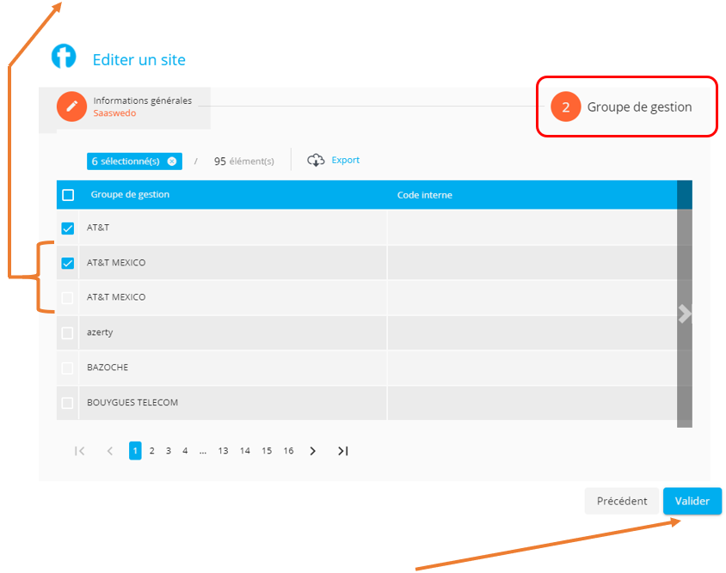Select page 1 in pagination
Viewport: 726px width, 573px height.
(135, 451)
